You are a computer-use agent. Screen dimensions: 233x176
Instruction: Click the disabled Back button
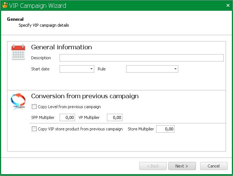point(153,166)
